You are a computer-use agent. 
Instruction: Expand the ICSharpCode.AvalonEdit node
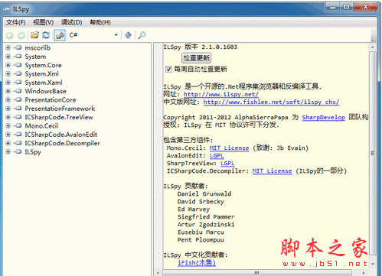[x=8, y=135]
